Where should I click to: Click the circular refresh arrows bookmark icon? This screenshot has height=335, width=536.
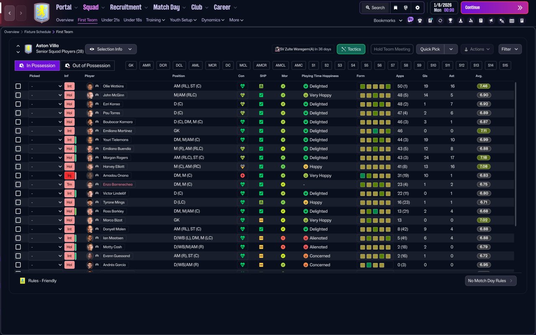[440, 21]
